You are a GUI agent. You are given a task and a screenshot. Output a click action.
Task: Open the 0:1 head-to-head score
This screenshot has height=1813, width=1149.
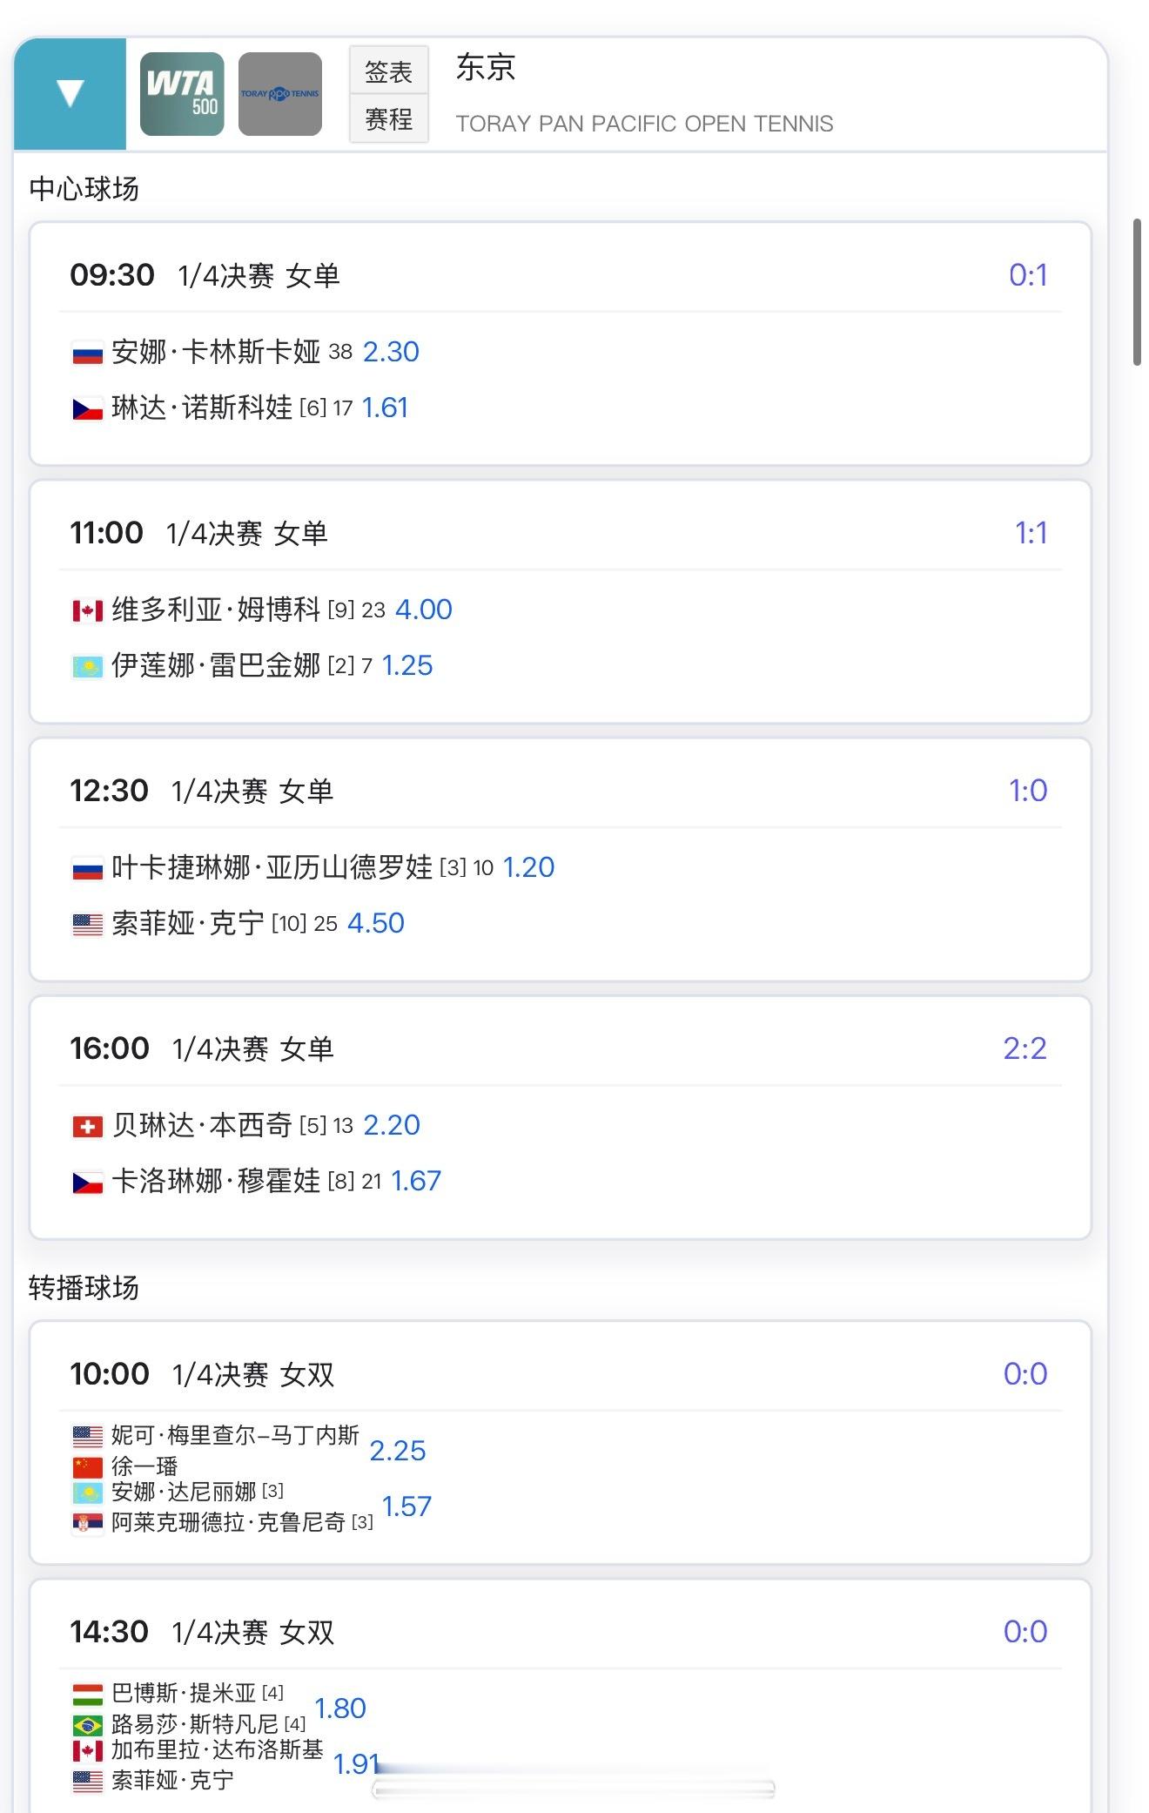(1027, 275)
